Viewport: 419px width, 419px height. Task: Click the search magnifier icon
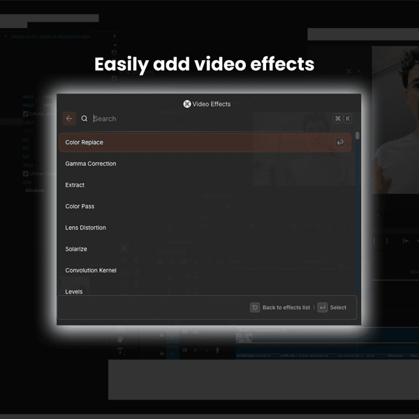(x=84, y=119)
